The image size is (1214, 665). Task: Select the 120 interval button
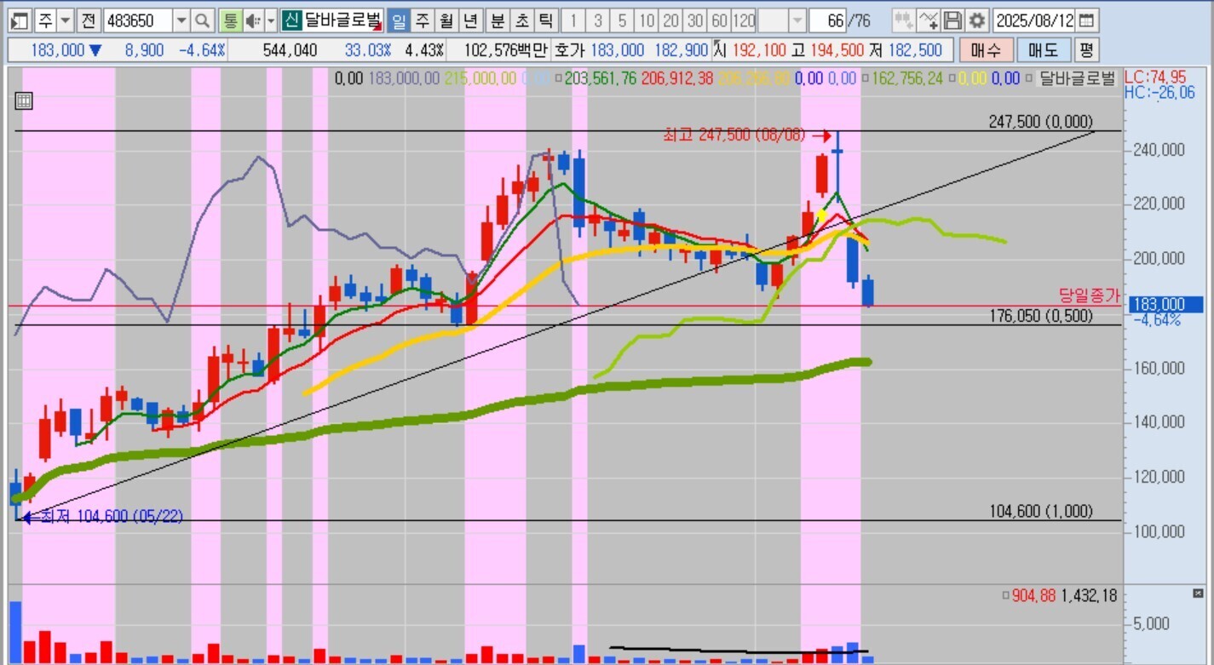pos(745,20)
